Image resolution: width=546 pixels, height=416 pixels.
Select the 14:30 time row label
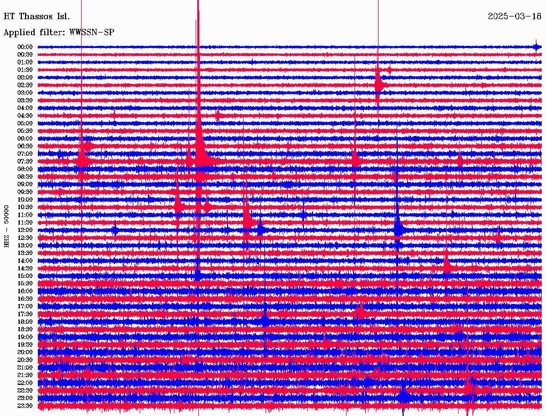pos(25,269)
